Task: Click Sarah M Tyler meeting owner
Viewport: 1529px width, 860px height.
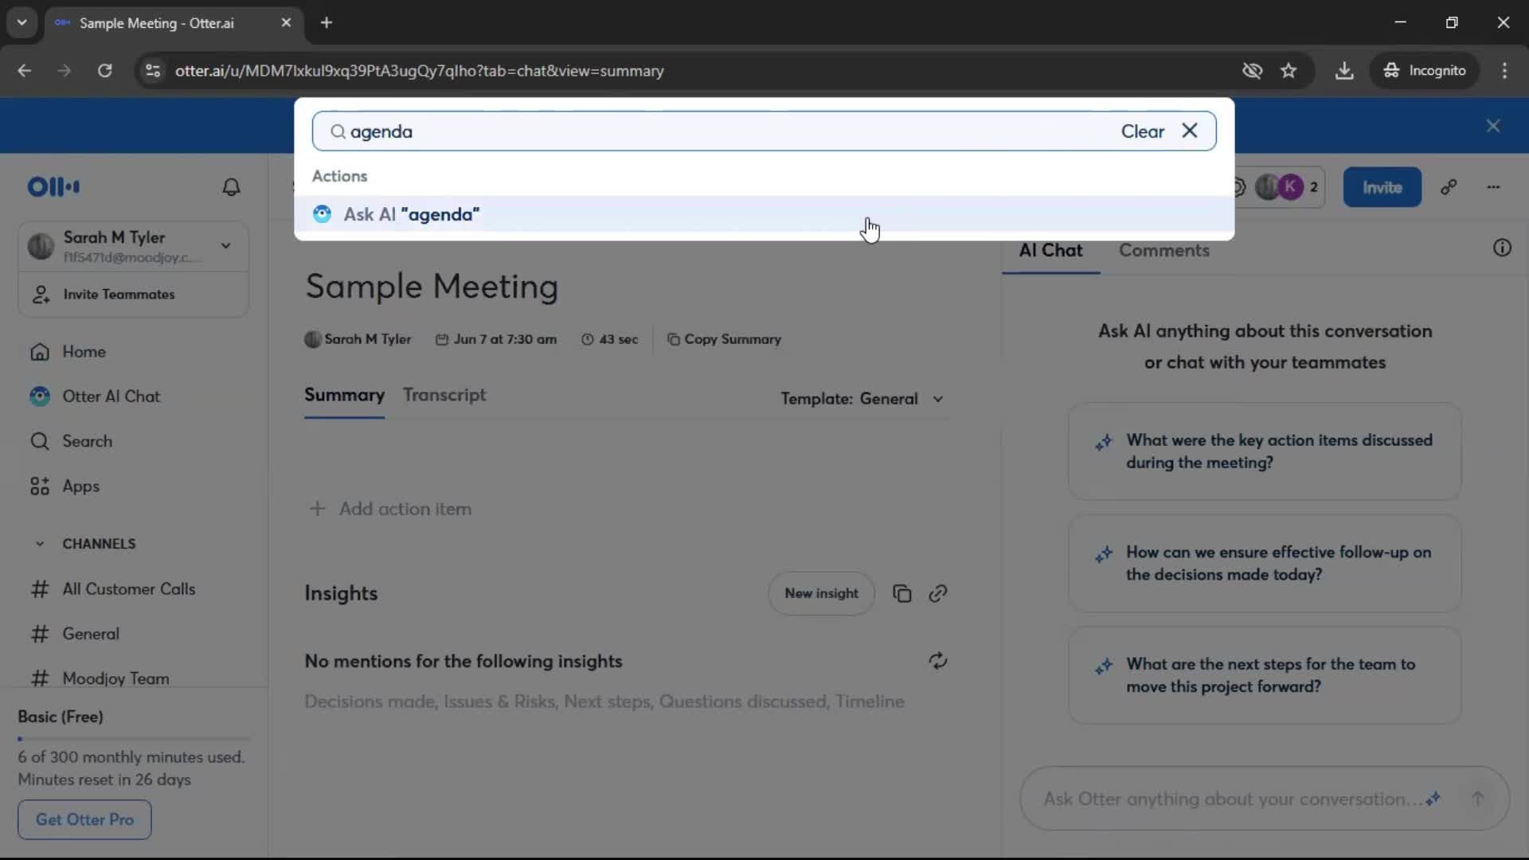Action: 358,339
